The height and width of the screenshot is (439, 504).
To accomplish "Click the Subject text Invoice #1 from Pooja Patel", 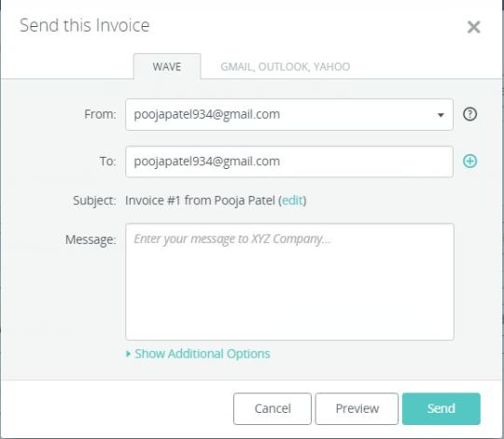I will [200, 201].
